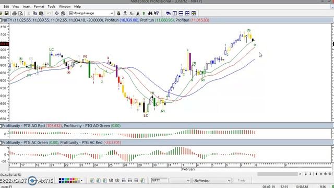334x188 pixels.
Task: Open the Window menu
Action: pos(65,7)
